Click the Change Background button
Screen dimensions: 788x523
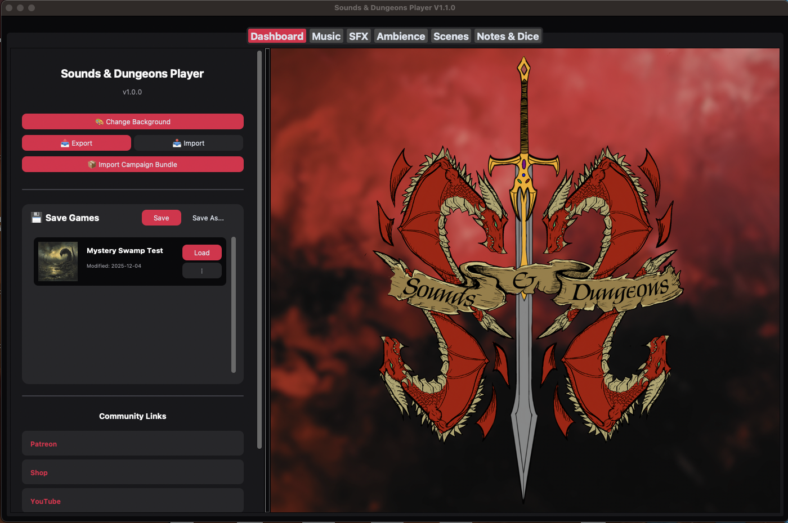[x=133, y=121]
